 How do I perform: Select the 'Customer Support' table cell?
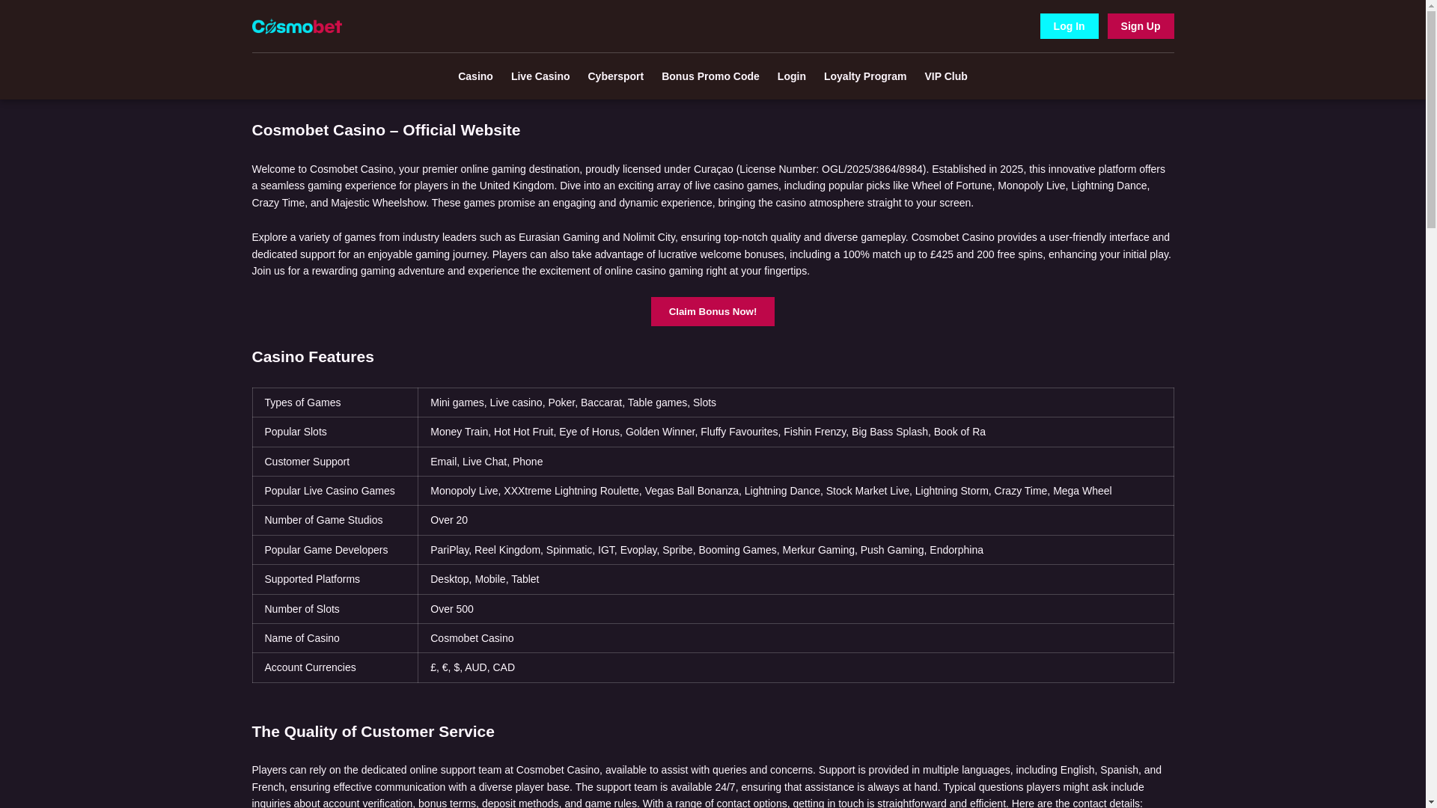335,462
